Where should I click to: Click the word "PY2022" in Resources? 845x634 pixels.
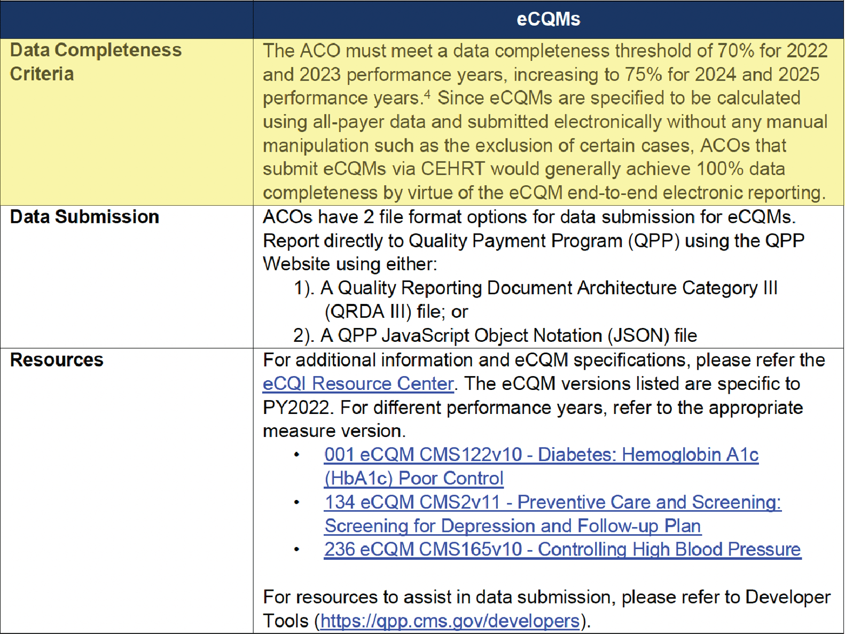point(297,408)
